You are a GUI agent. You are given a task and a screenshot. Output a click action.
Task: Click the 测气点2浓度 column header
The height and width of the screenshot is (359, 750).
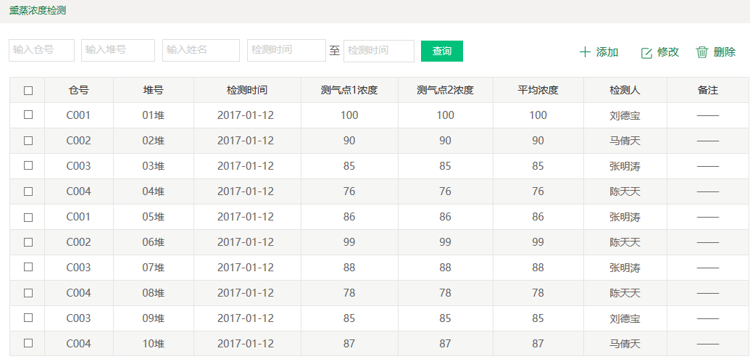[x=446, y=90]
